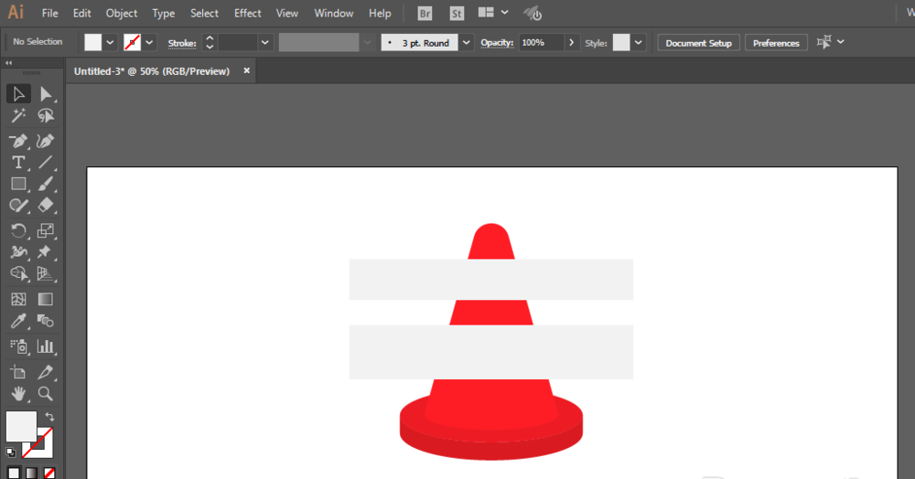Pick the Paintbrush tool
Screen dimensions: 915x479
click(x=46, y=184)
